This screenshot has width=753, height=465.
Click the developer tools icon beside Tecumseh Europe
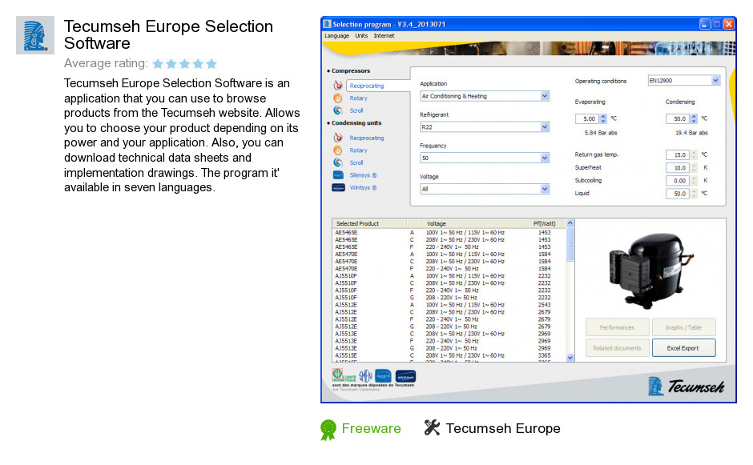click(432, 427)
